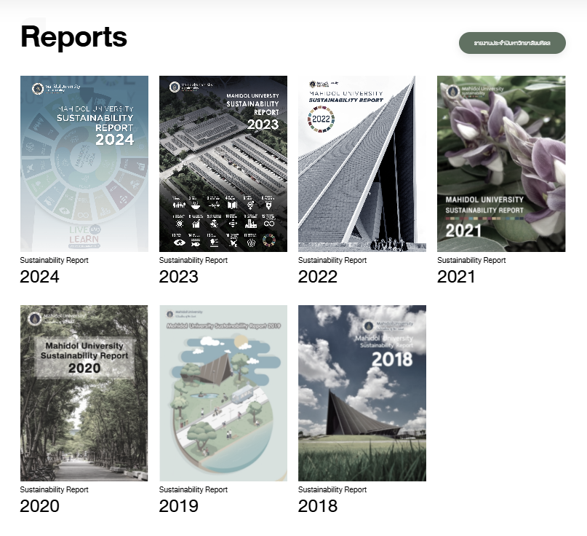Open the 2021 cover with purple flowers
This screenshot has height=536, width=587.
coord(500,164)
